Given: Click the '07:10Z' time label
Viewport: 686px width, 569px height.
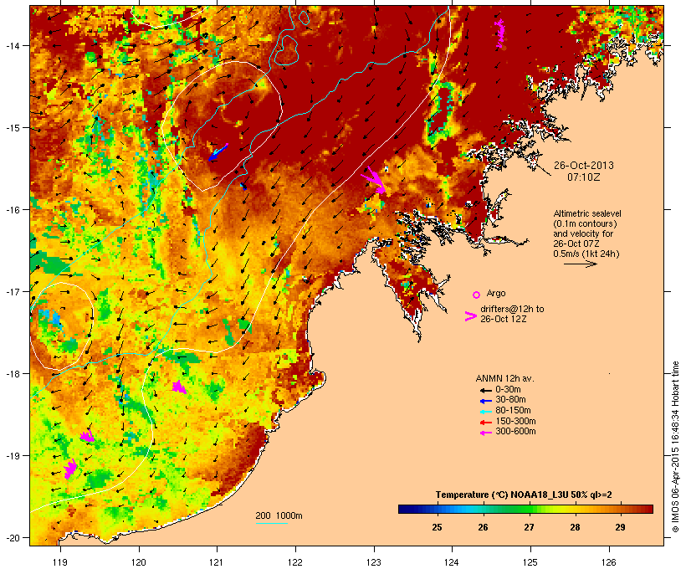Looking at the screenshot, I should 584,177.
